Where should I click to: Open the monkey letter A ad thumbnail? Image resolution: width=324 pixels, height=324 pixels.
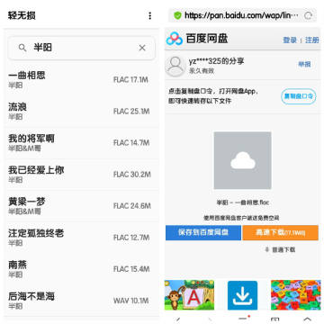coord(189,295)
